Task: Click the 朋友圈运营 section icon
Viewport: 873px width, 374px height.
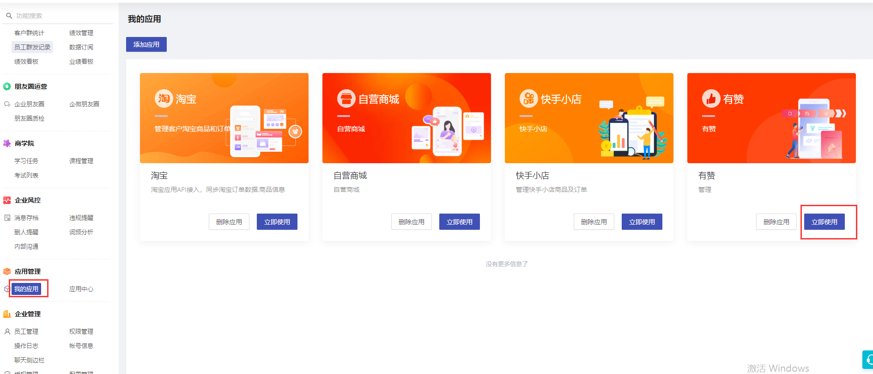Action: point(7,86)
